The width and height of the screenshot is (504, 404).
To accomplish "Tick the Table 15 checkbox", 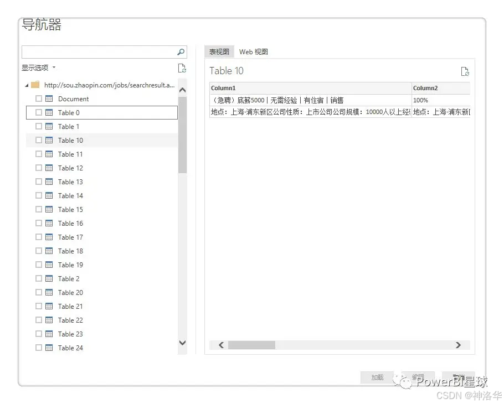I will (x=39, y=209).
